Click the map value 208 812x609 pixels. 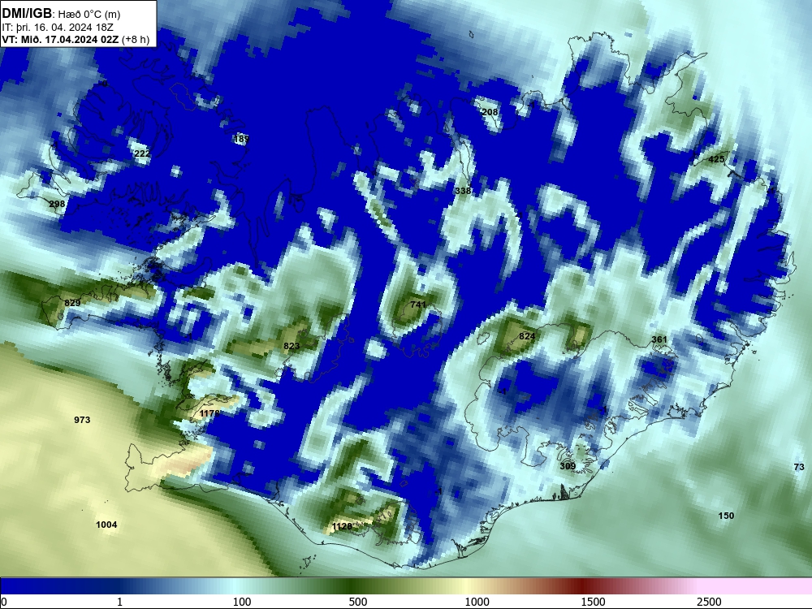tap(490, 112)
